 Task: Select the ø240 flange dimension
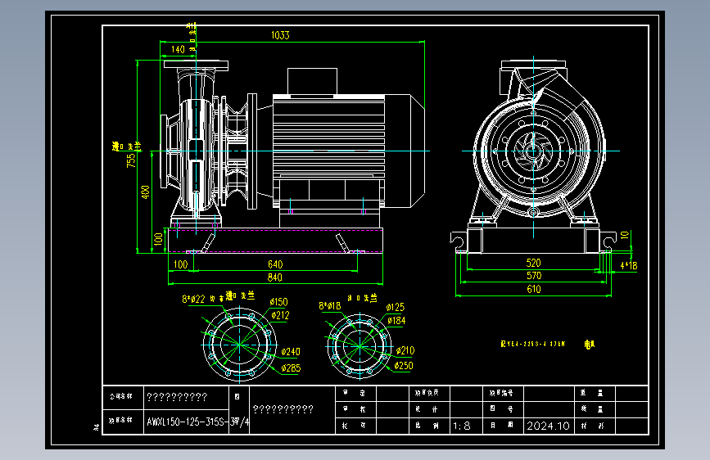coord(291,352)
